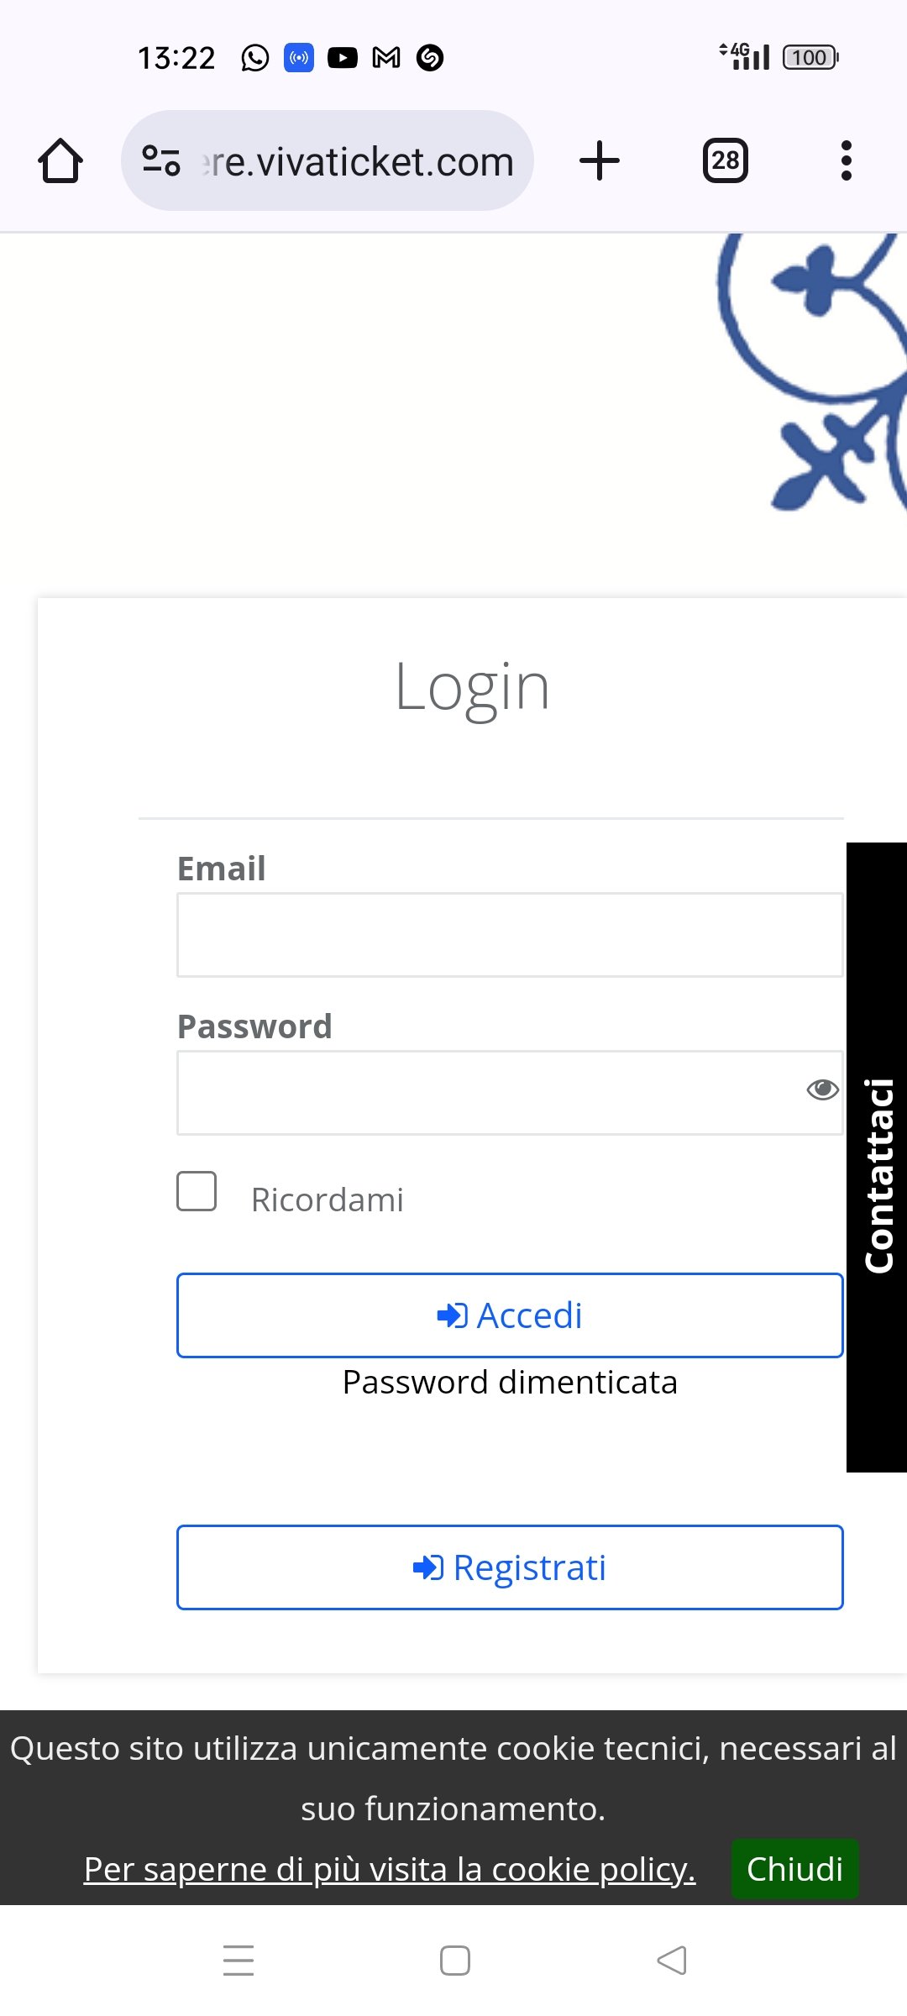Dismiss cookie banner with Chiudi

[x=794, y=1869]
